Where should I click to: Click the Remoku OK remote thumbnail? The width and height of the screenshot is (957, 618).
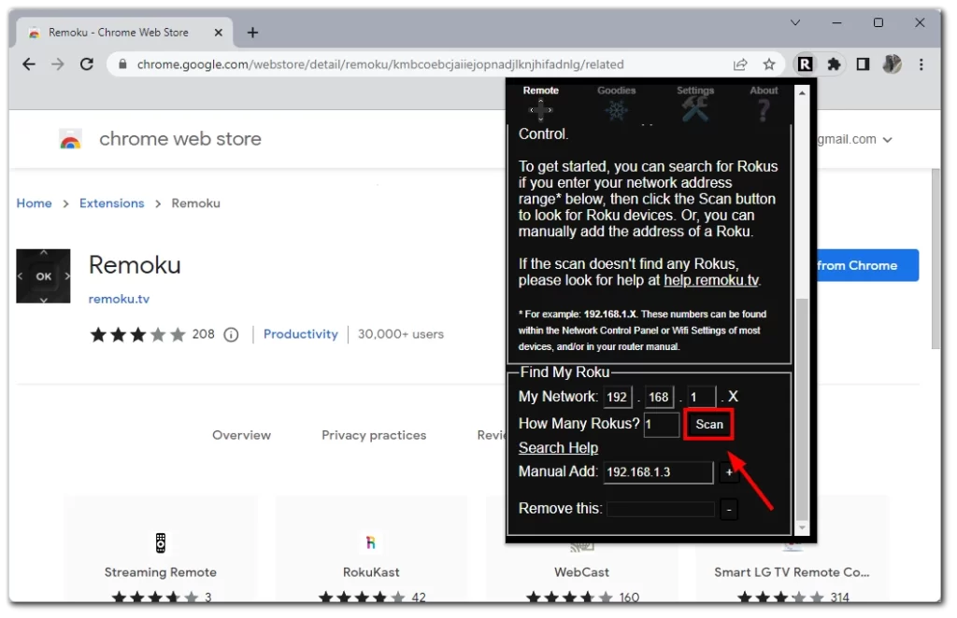click(43, 276)
